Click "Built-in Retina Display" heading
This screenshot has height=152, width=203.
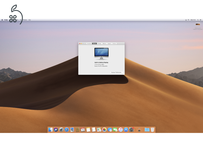[x=101, y=62]
